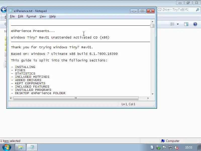Open the Edit menu in Notepad
201x151 pixels.
21,16
